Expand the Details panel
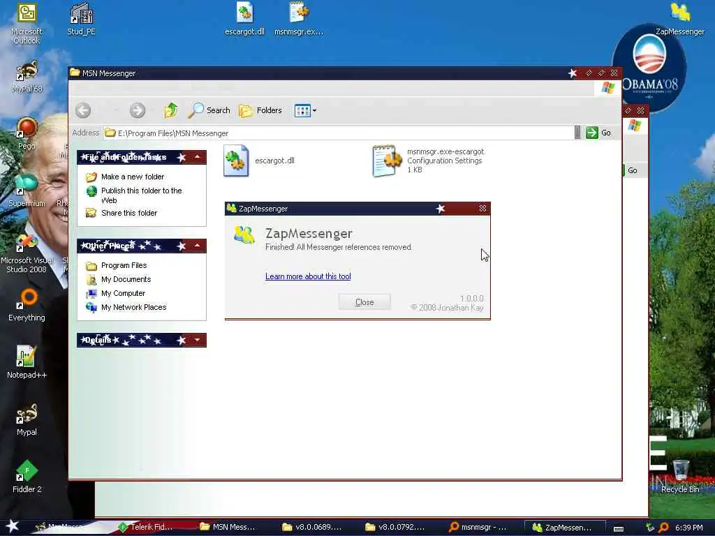 pos(198,340)
